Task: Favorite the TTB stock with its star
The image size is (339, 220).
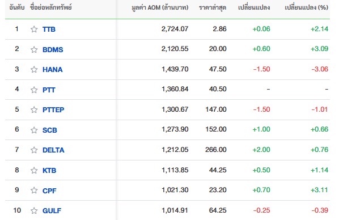Action: [34, 29]
